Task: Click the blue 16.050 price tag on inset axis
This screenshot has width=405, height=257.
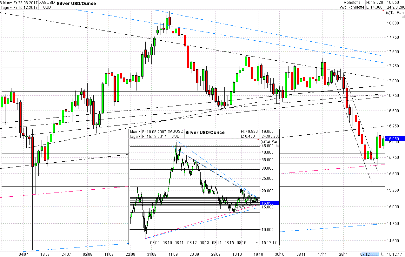Action: 269,203
